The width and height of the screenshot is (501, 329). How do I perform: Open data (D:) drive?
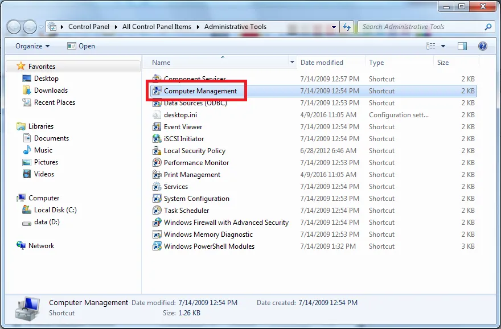pos(47,222)
